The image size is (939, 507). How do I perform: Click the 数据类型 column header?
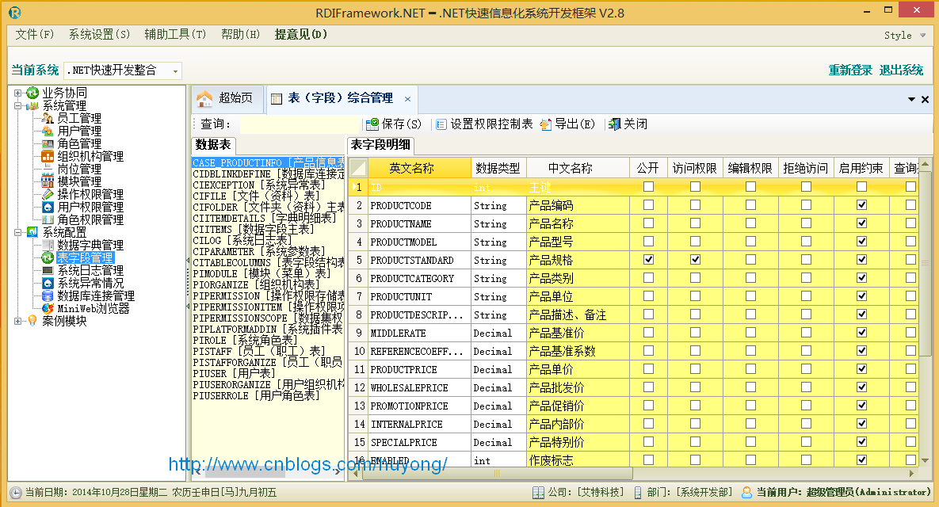498,168
